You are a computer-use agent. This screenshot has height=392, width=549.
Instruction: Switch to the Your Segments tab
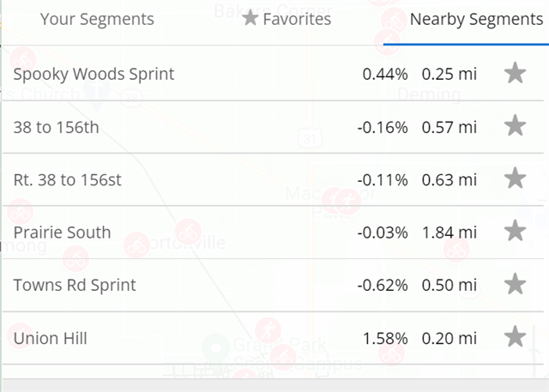point(97,19)
